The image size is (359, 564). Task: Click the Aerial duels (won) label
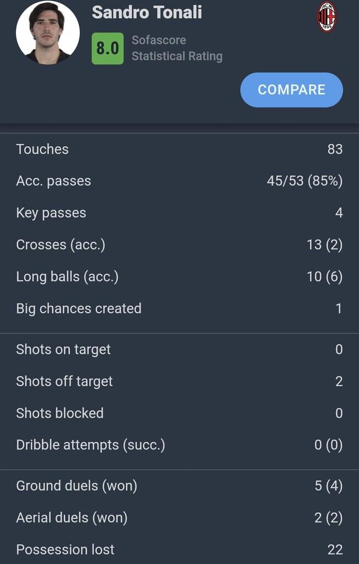pos(72,518)
